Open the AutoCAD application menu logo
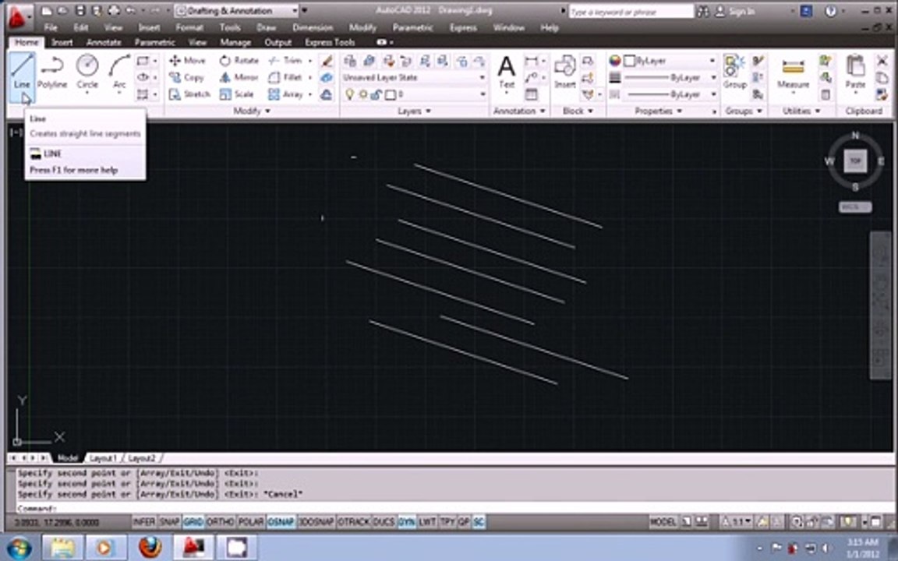The width and height of the screenshot is (898, 561). click(19, 17)
